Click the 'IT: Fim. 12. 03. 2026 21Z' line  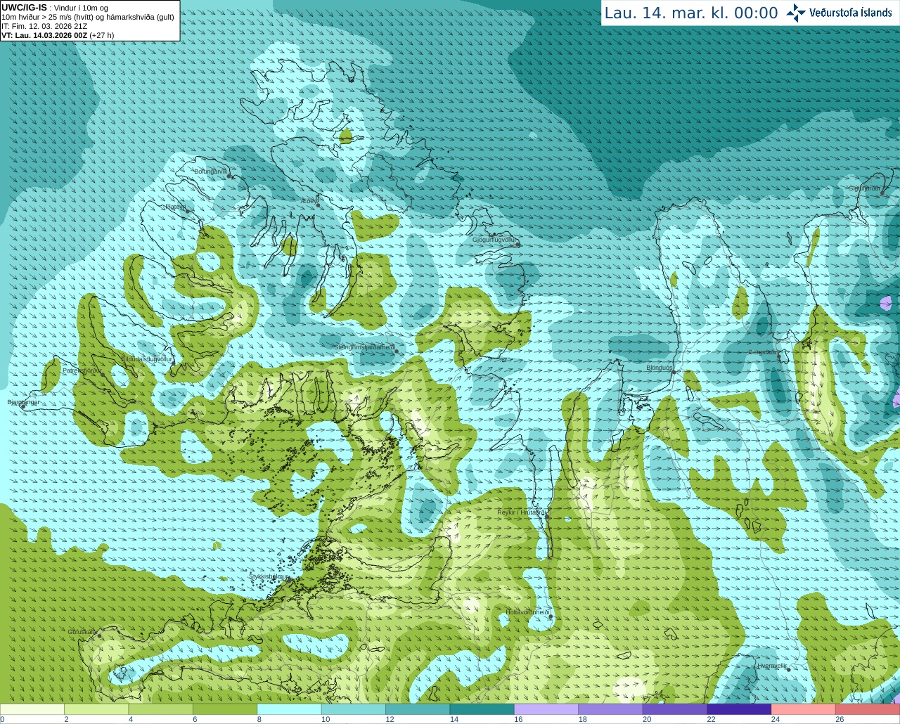[44, 26]
